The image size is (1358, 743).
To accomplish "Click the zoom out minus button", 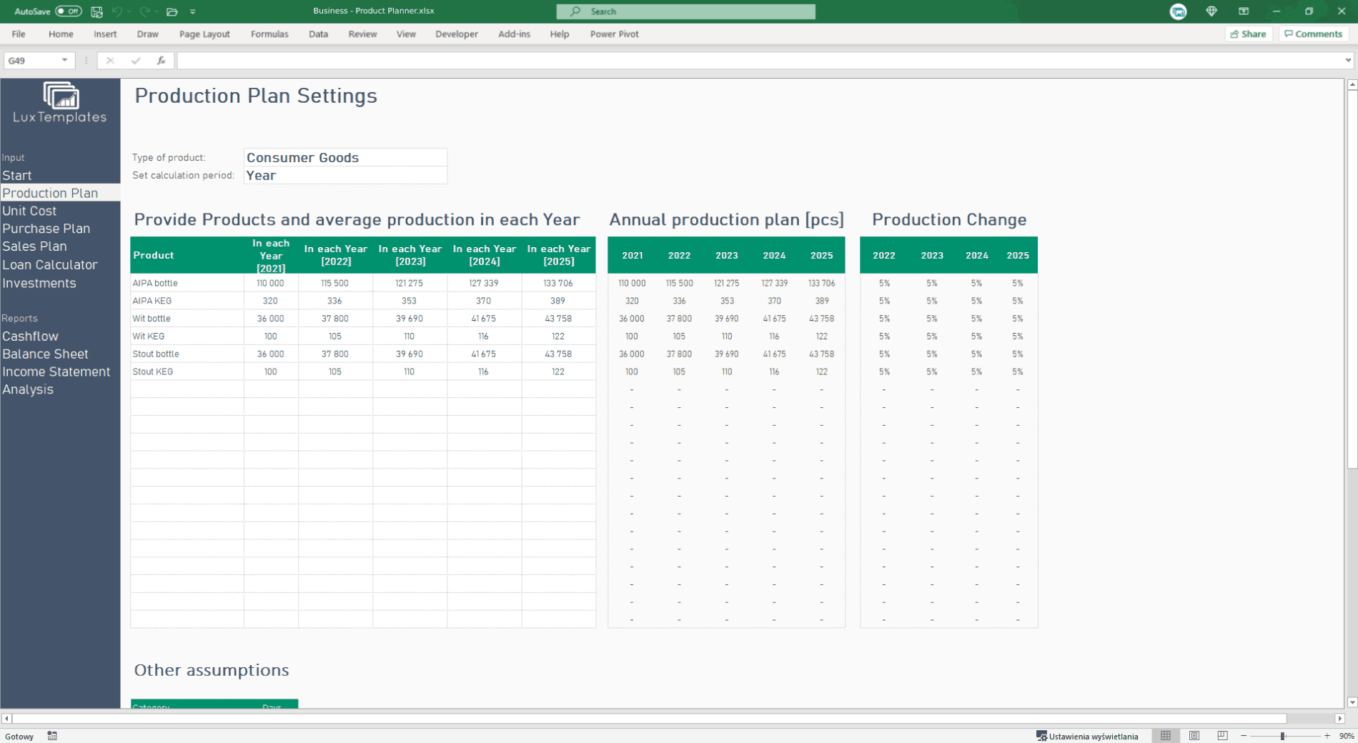I will (1244, 736).
